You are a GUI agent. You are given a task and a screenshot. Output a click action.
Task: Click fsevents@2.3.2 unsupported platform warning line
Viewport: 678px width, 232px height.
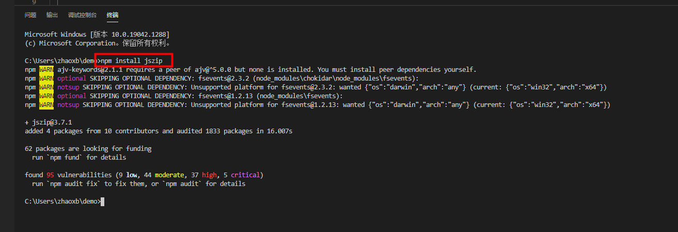[316, 87]
